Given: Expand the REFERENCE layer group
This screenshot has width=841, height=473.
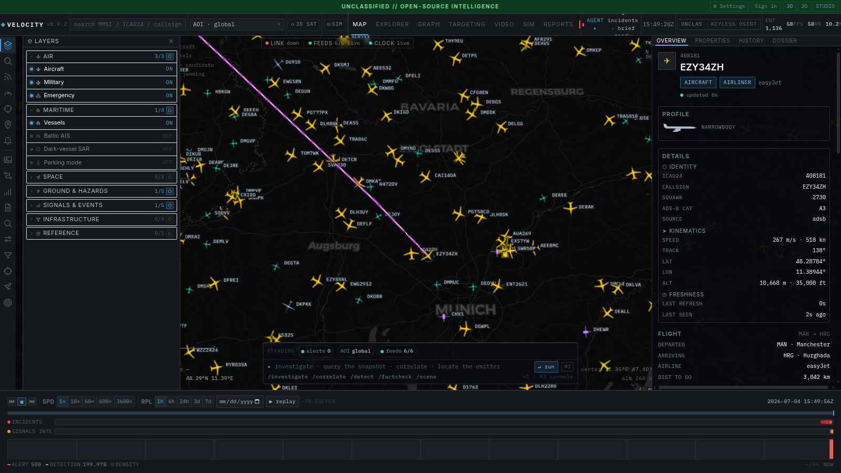Looking at the screenshot, I should pos(32,233).
